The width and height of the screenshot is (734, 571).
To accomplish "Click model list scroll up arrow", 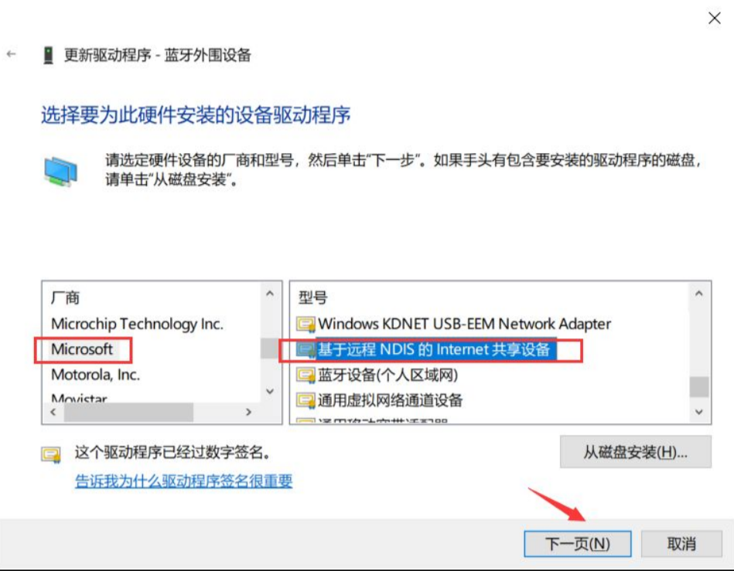I will (699, 294).
